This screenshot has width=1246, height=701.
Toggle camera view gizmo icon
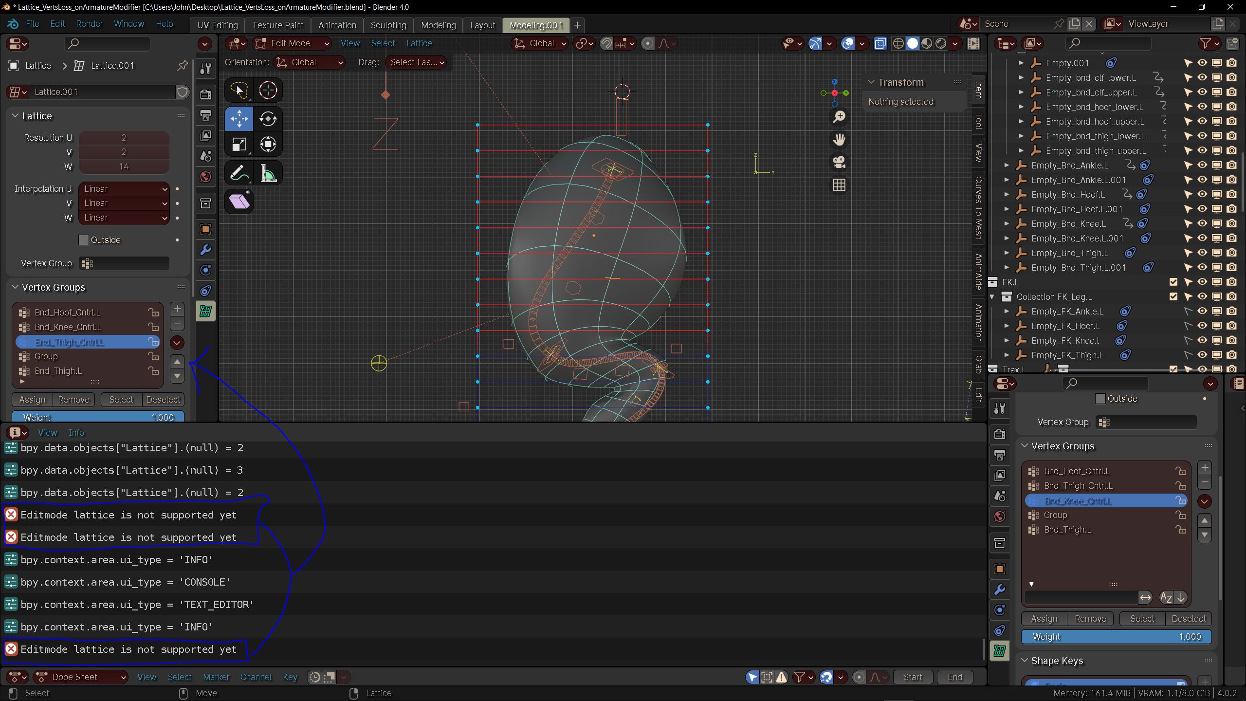tap(839, 162)
